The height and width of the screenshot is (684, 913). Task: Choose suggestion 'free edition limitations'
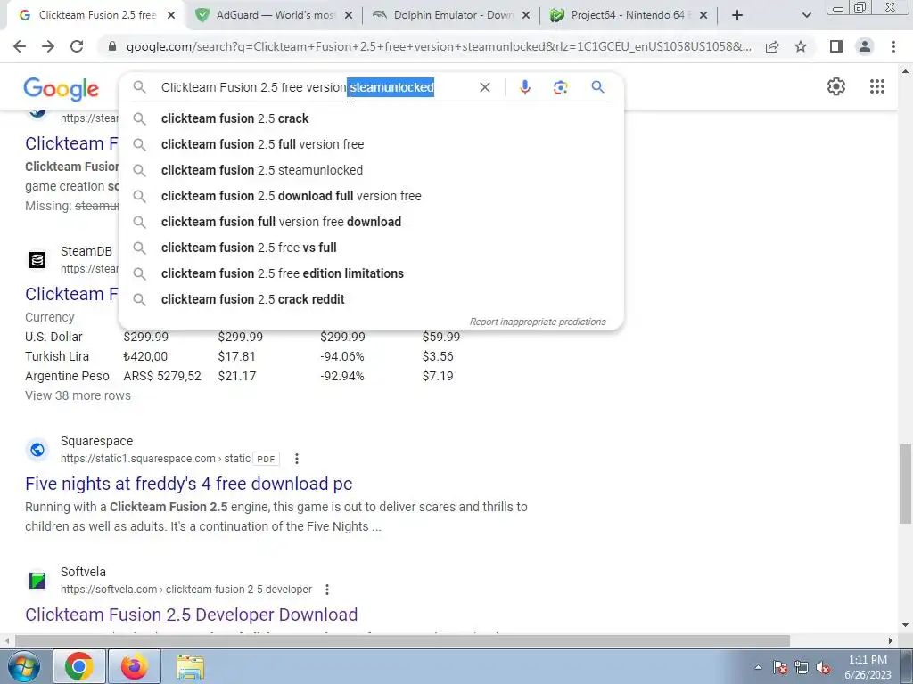point(371,273)
